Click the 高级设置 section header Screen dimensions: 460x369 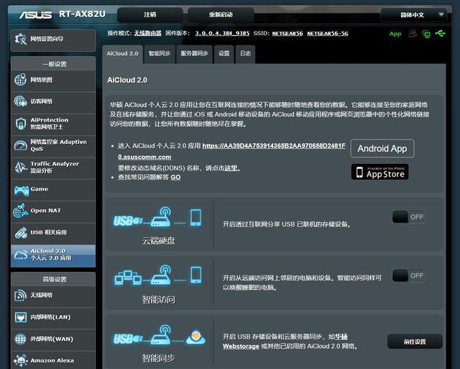(55, 279)
